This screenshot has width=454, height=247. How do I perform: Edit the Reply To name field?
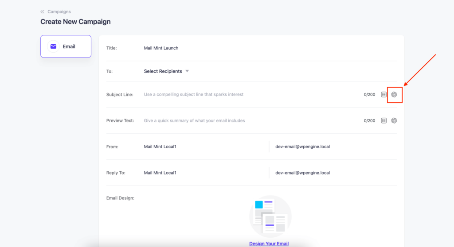pyautogui.click(x=160, y=173)
